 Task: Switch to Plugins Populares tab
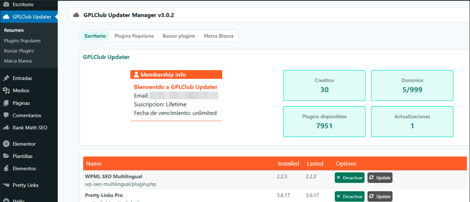[x=134, y=36]
